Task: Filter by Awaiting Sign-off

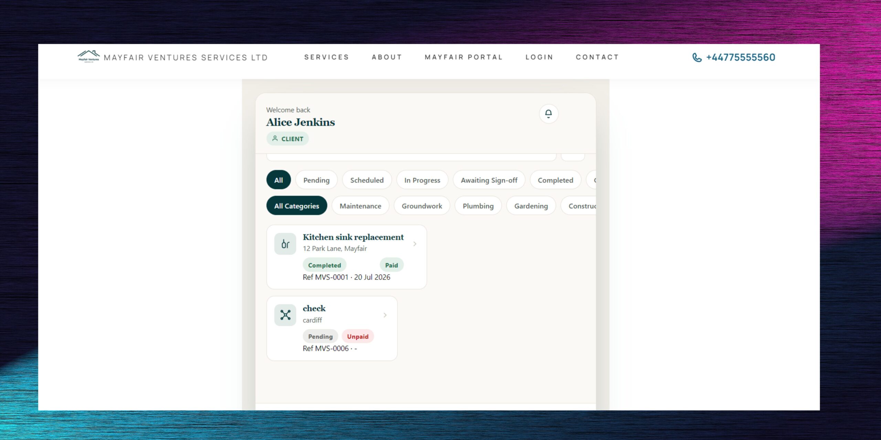Action: (489, 180)
